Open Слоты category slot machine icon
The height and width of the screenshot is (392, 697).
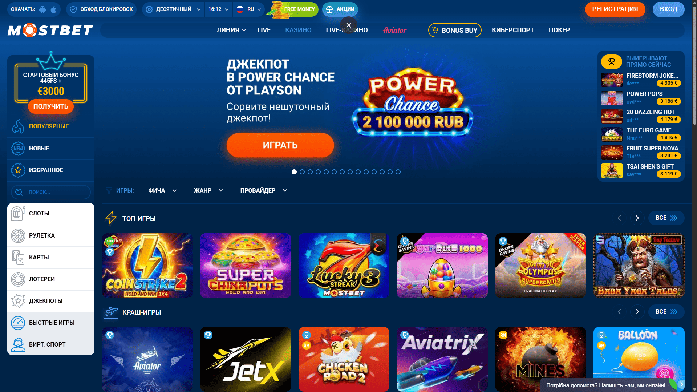pyautogui.click(x=18, y=214)
